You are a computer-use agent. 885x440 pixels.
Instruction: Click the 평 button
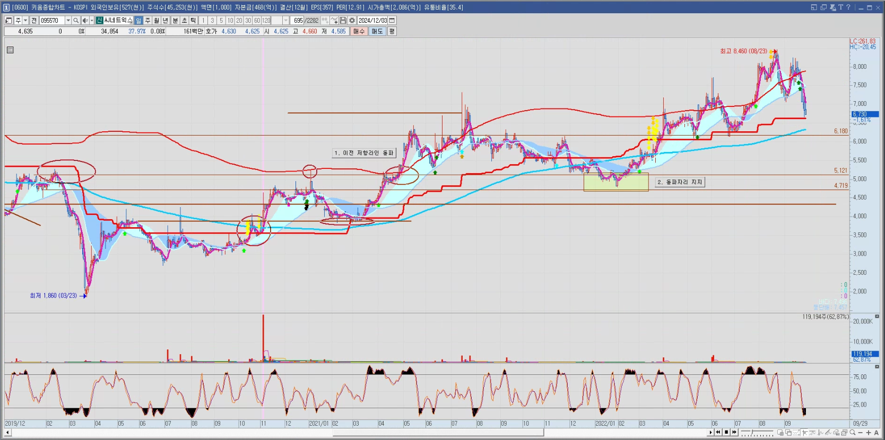pyautogui.click(x=392, y=31)
